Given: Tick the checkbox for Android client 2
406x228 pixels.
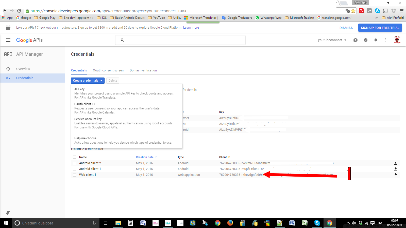Looking at the screenshot, I should point(75,163).
